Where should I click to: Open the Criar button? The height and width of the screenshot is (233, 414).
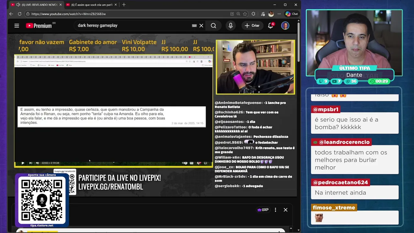coord(252,26)
